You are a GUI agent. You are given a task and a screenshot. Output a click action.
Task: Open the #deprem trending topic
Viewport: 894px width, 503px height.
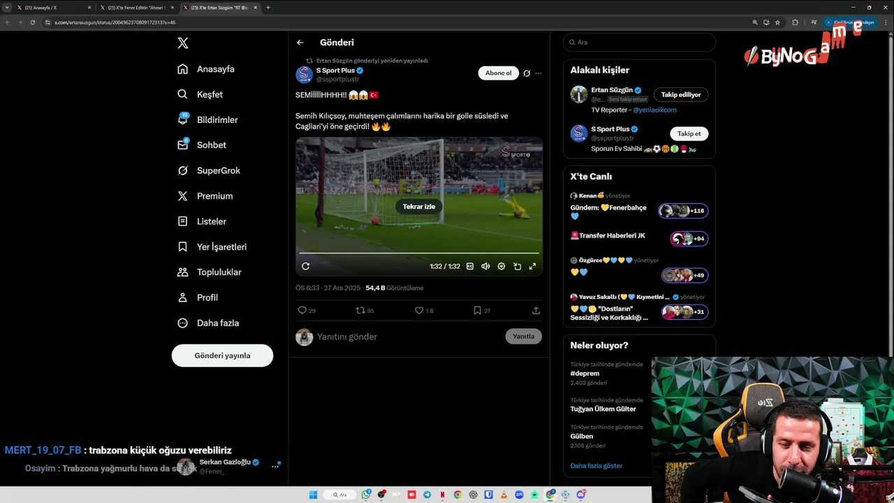coord(585,374)
